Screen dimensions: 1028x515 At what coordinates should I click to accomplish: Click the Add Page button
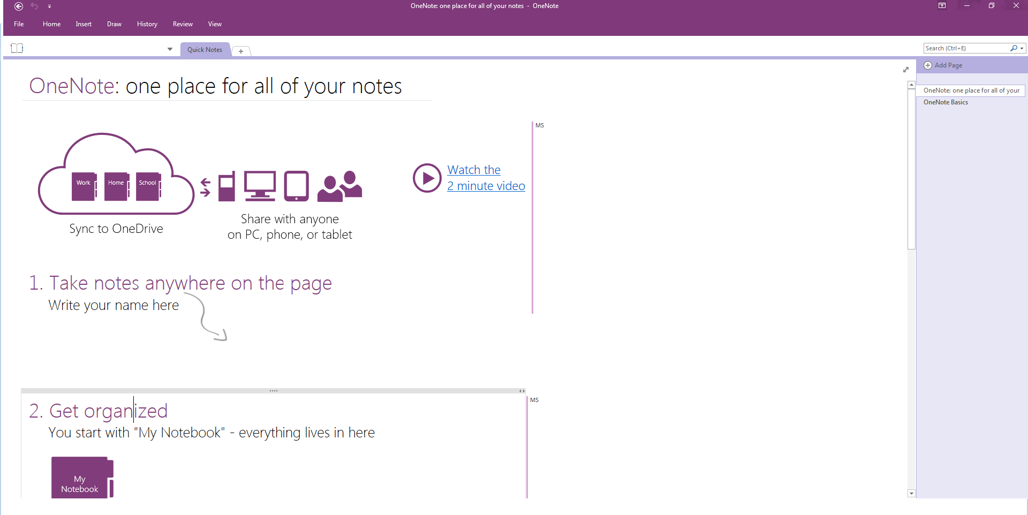(x=948, y=65)
